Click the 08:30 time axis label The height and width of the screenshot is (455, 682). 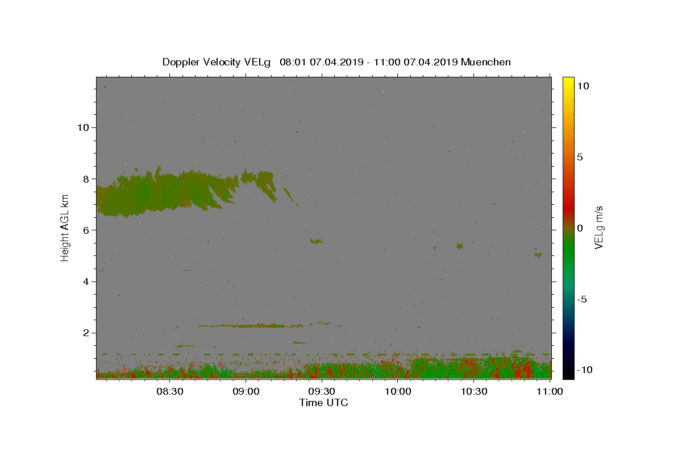(x=170, y=391)
